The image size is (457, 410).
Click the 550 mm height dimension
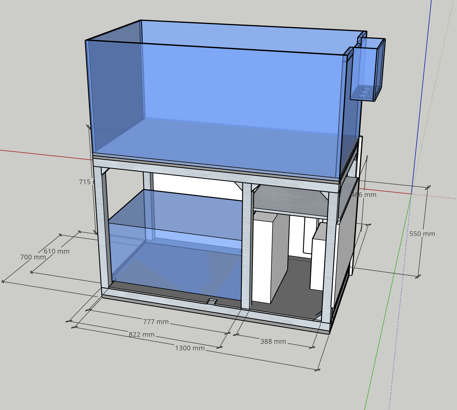422,234
